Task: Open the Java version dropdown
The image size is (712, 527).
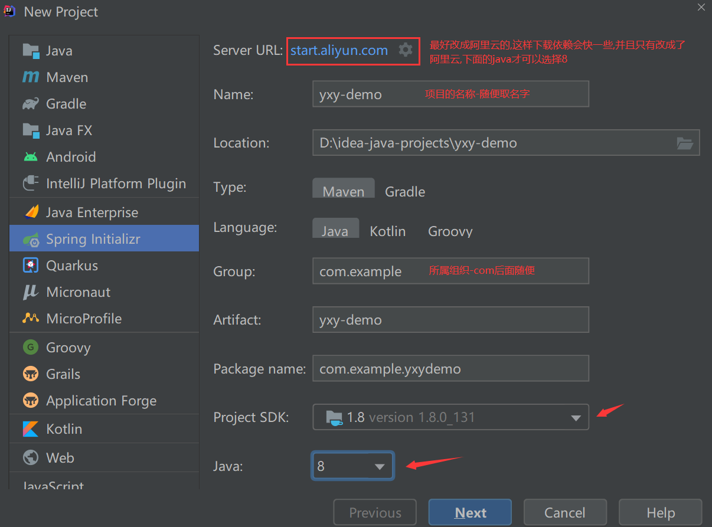Action: 352,466
